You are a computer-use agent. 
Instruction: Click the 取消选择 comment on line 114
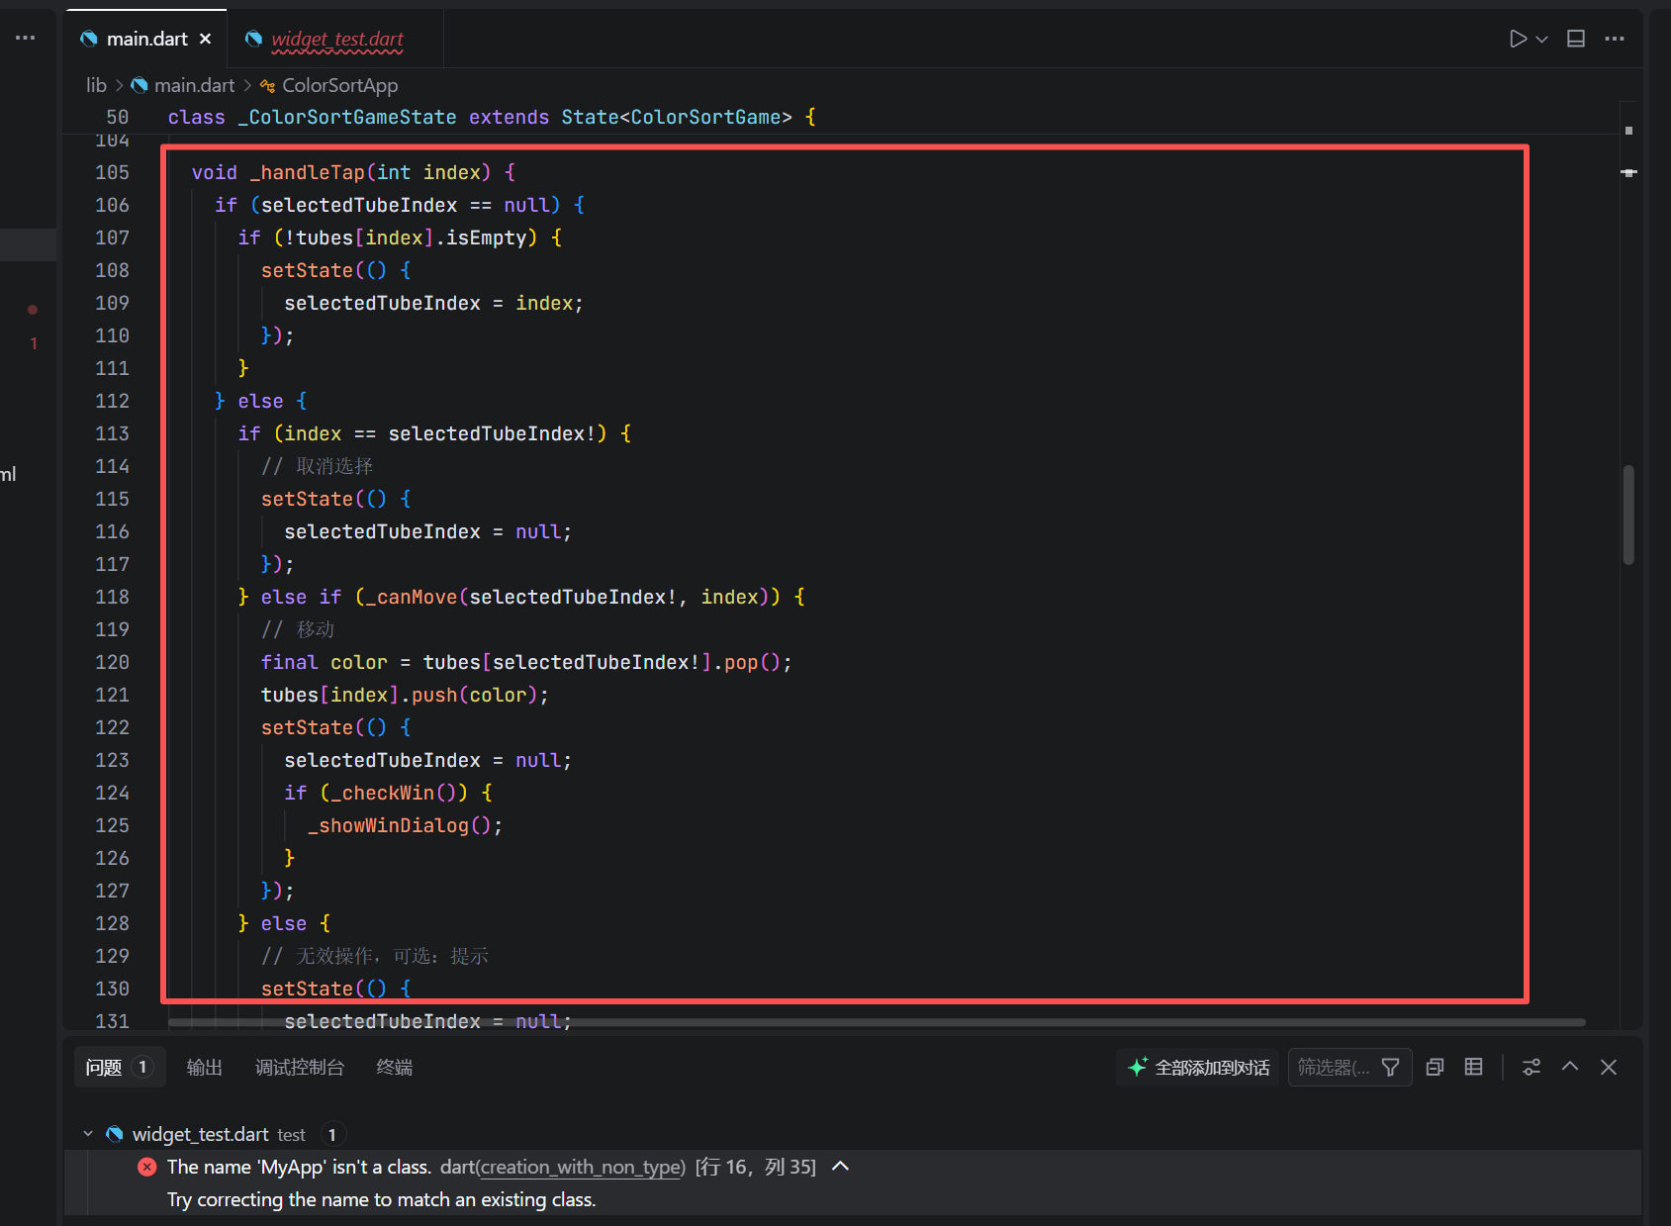pos(334,466)
